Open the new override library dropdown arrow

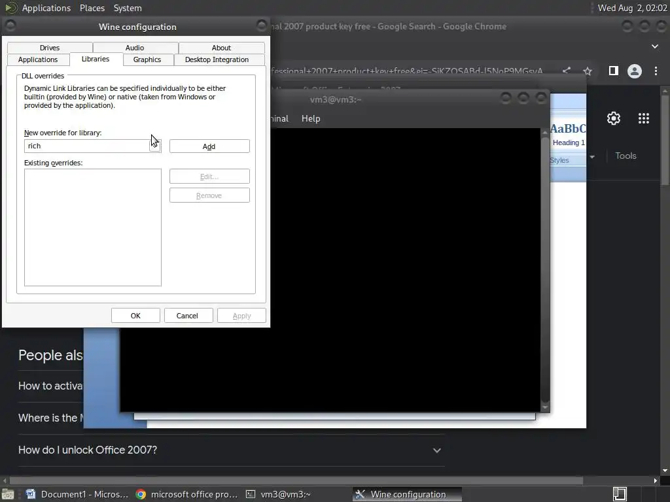[x=155, y=146]
